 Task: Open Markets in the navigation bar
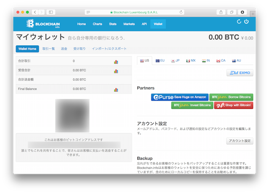(129, 24)
